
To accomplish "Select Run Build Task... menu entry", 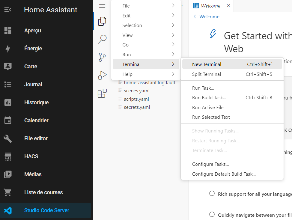I will 232,97.
